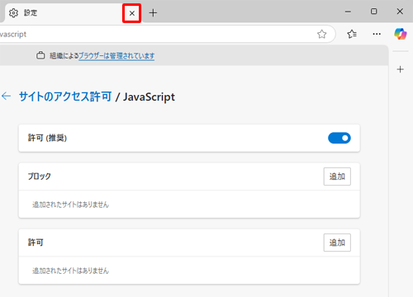Open サイトのアクセス許可 breadcrumb link
The image size is (413, 297).
(x=65, y=97)
